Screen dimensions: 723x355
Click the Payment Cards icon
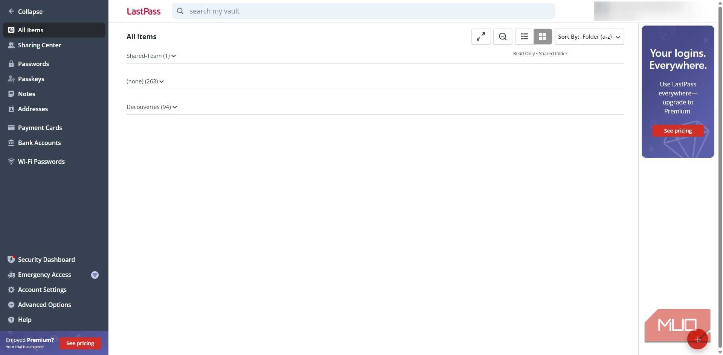tap(11, 128)
